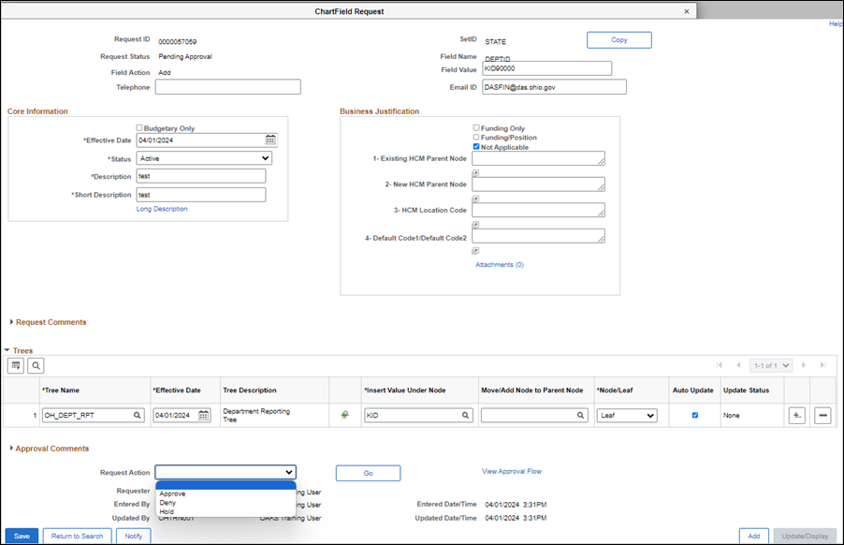844x545 pixels.
Task: Open the View Approval Flow link
Action: (x=512, y=471)
